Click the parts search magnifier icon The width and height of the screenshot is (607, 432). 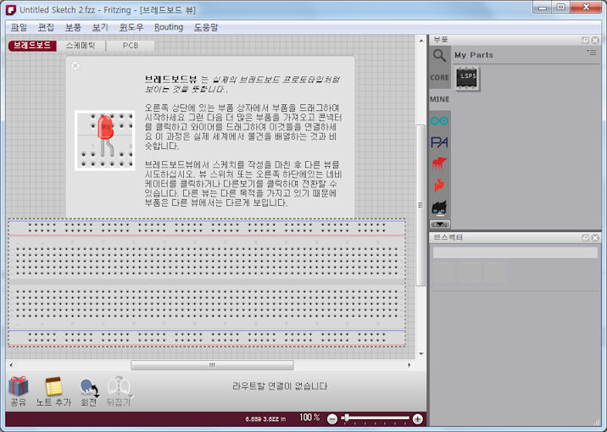coord(439,56)
